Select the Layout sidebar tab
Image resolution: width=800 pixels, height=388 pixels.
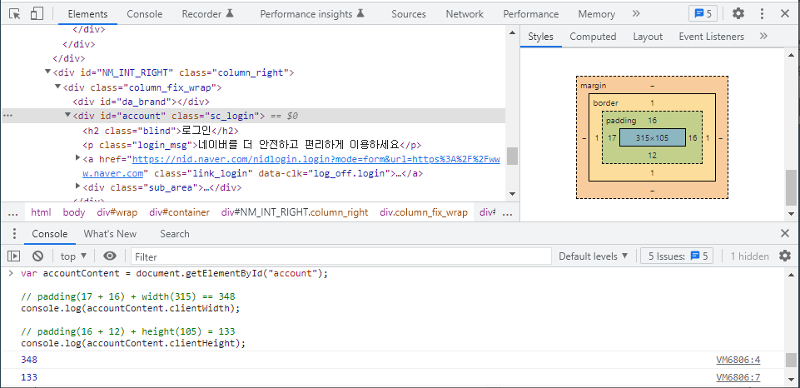(x=648, y=37)
